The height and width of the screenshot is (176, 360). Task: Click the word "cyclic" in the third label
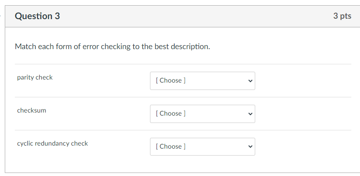point(25,144)
